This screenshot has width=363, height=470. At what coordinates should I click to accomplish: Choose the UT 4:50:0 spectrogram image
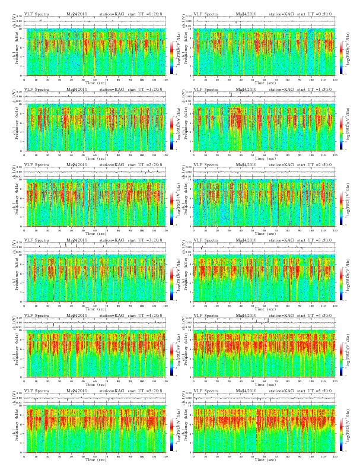pyautogui.click(x=264, y=354)
